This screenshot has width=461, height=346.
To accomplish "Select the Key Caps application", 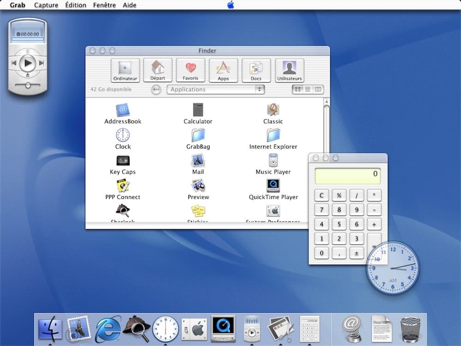I will 123,161.
